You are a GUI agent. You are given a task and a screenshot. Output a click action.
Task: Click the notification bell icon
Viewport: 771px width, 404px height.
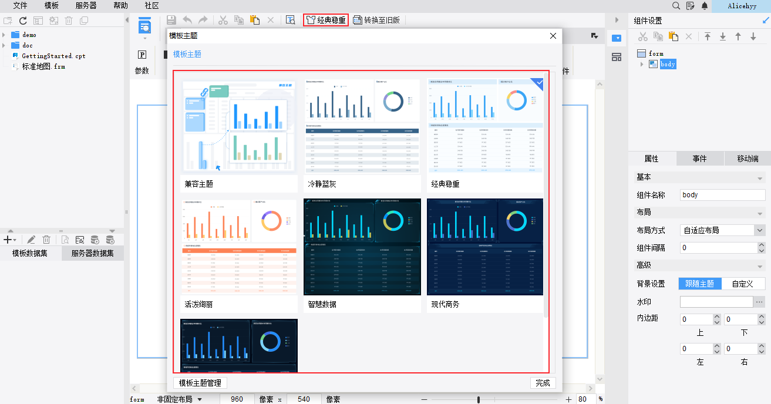705,5
